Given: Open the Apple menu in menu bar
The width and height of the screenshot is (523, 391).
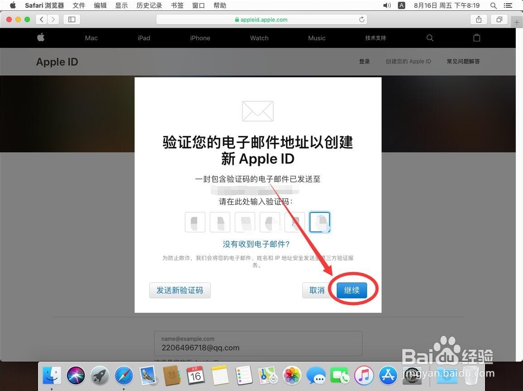Looking at the screenshot, I should point(13,5).
